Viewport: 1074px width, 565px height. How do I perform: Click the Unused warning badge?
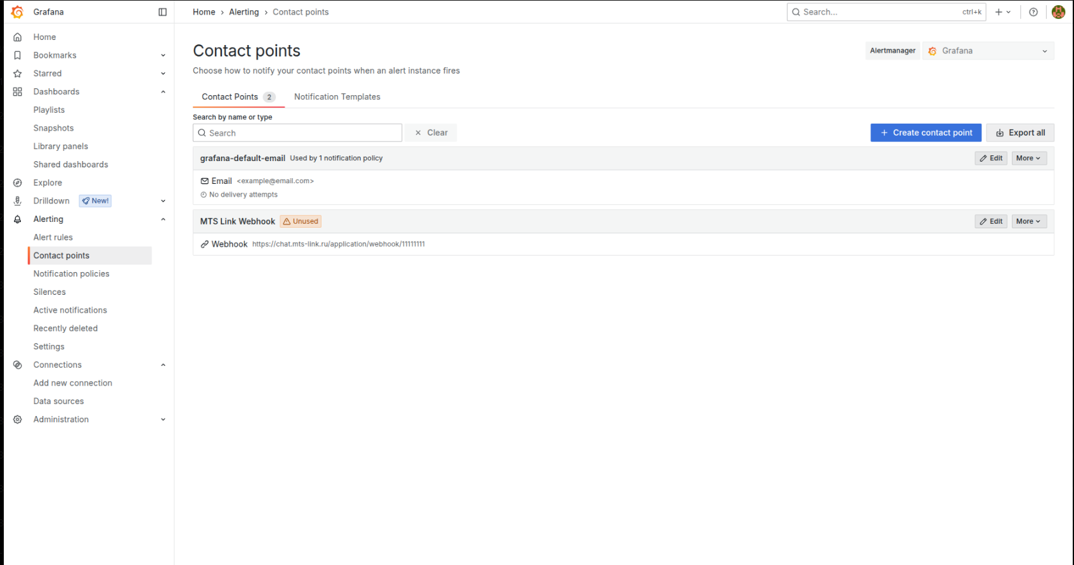tap(301, 221)
